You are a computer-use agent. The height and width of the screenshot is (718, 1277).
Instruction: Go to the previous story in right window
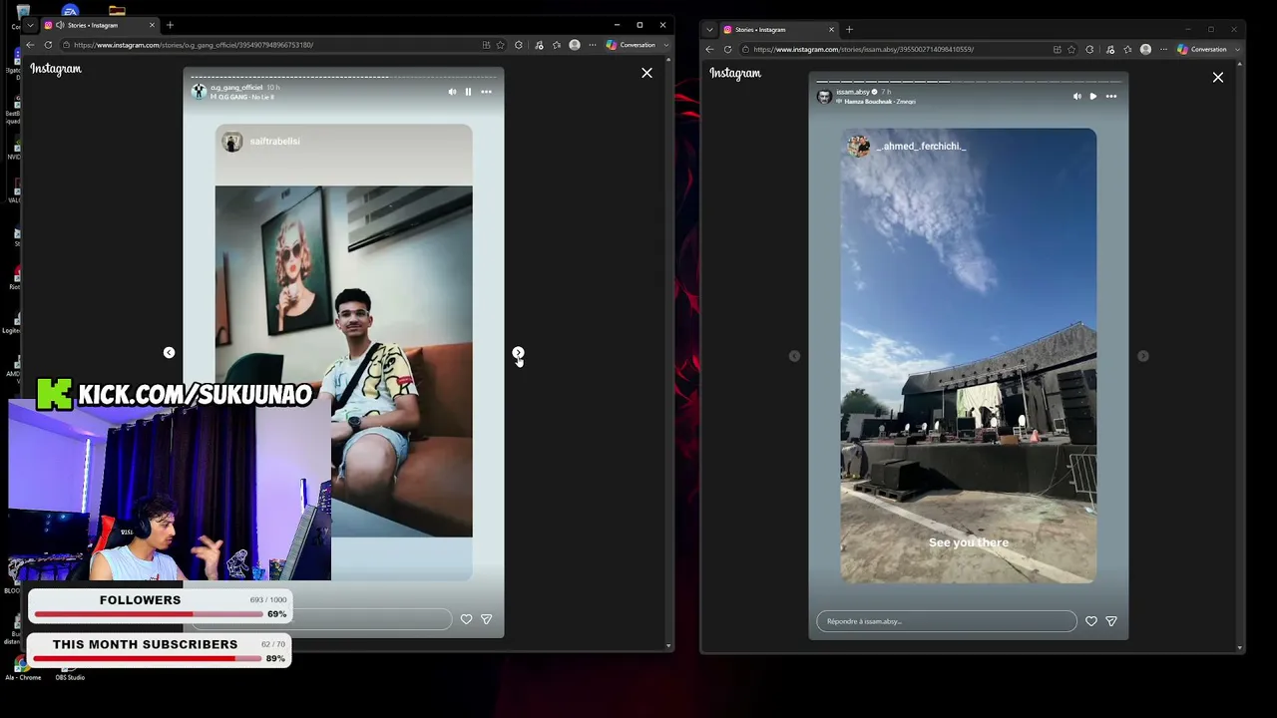(794, 356)
